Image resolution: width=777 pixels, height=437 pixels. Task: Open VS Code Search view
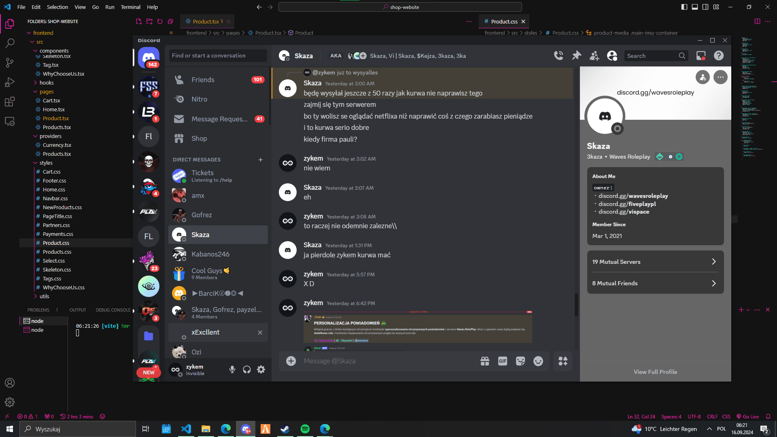(10, 43)
